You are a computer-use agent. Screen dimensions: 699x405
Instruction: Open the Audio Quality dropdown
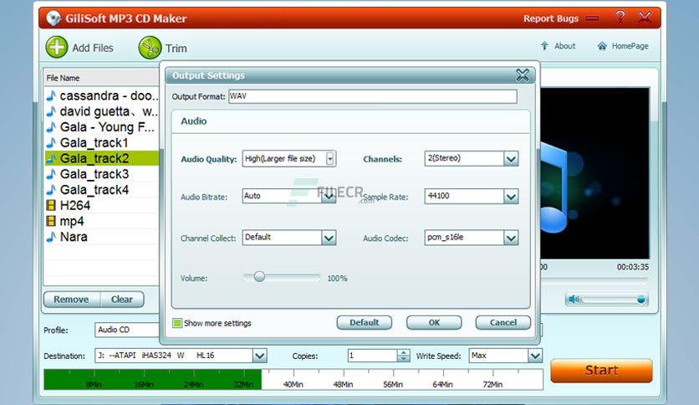click(330, 158)
